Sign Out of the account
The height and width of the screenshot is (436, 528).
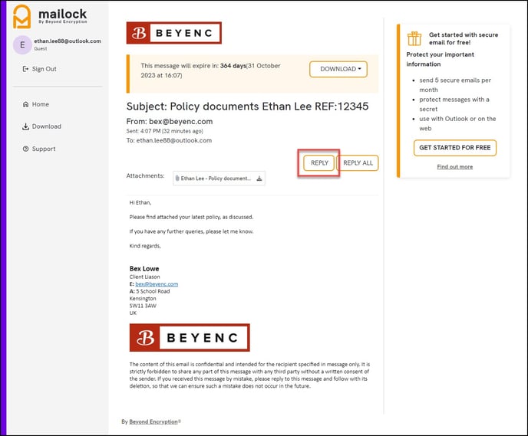(39, 69)
